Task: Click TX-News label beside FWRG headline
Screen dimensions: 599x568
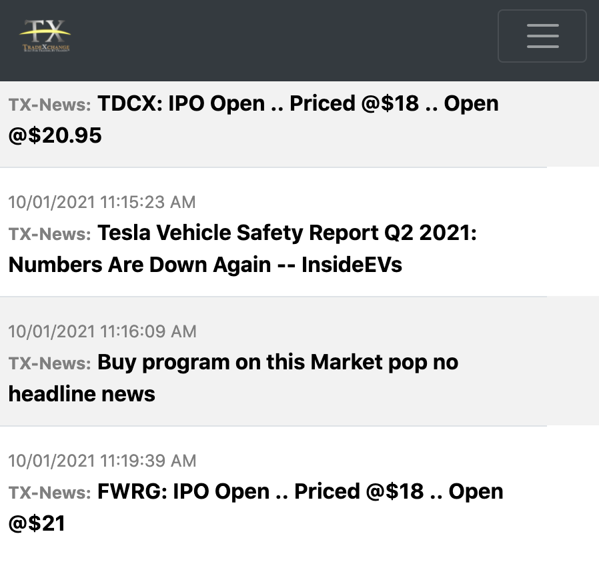Action: [49, 493]
